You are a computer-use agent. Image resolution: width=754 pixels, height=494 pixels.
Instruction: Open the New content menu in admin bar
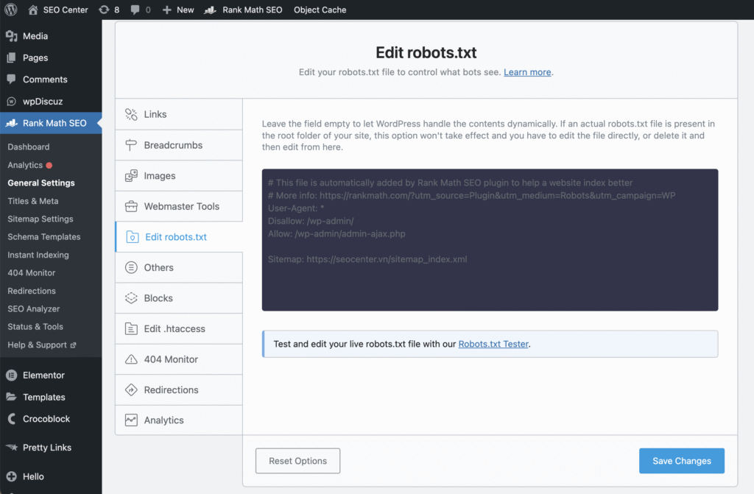pos(179,10)
